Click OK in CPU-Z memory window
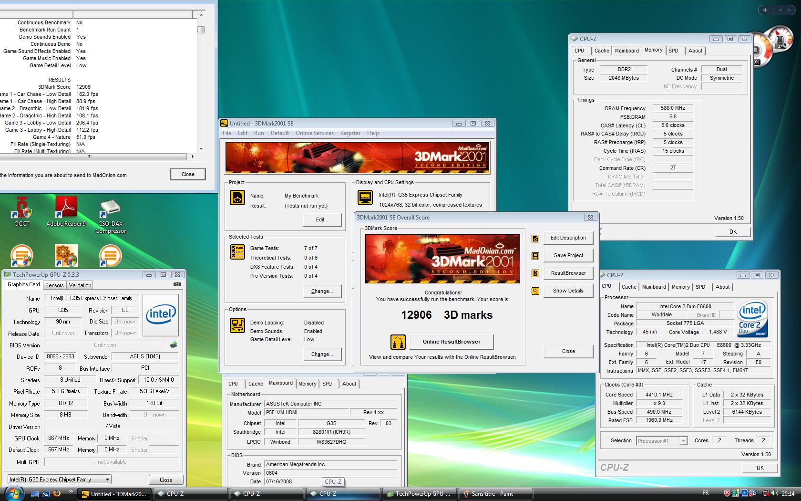Image resolution: width=801 pixels, height=501 pixels. point(733,232)
